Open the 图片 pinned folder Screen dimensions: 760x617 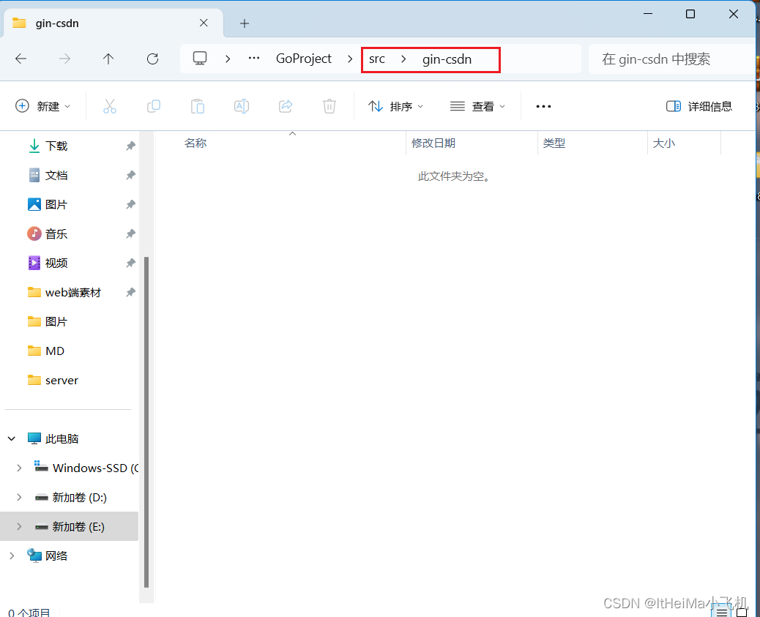pyautogui.click(x=56, y=204)
